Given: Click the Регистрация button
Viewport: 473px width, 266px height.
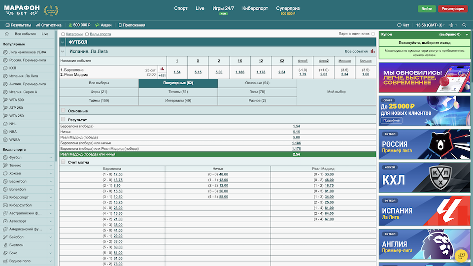Looking at the screenshot, I should click(452, 9).
